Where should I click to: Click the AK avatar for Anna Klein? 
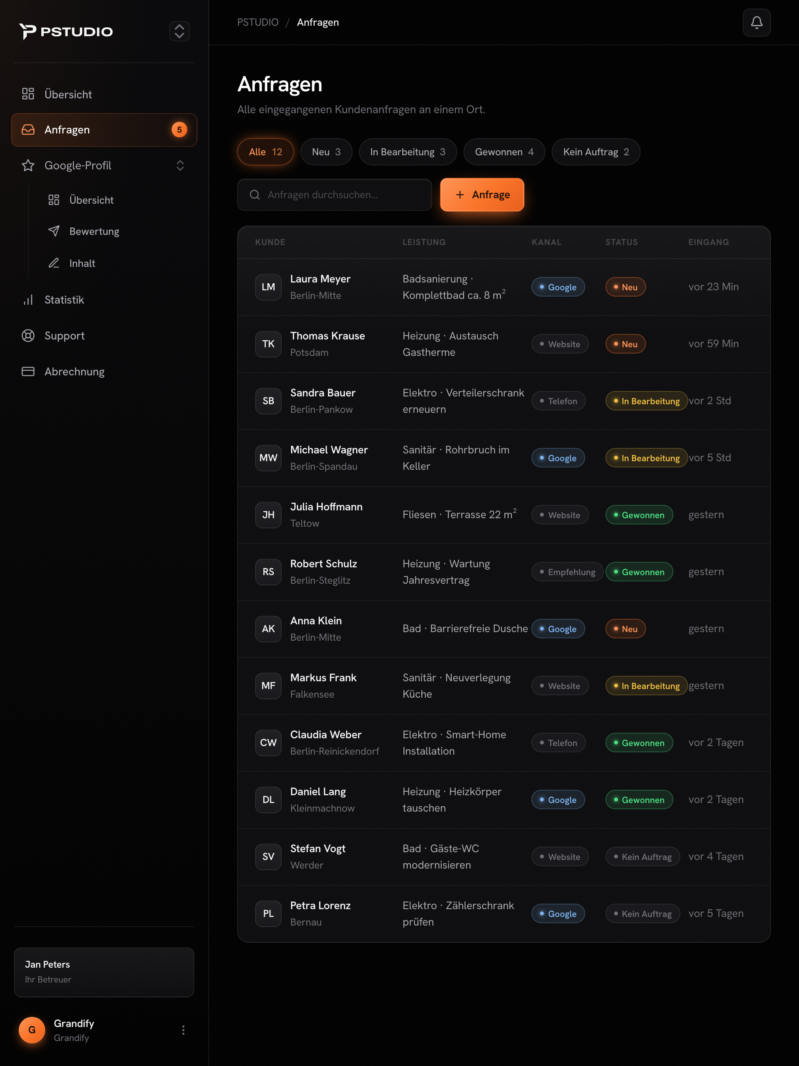pyautogui.click(x=268, y=629)
